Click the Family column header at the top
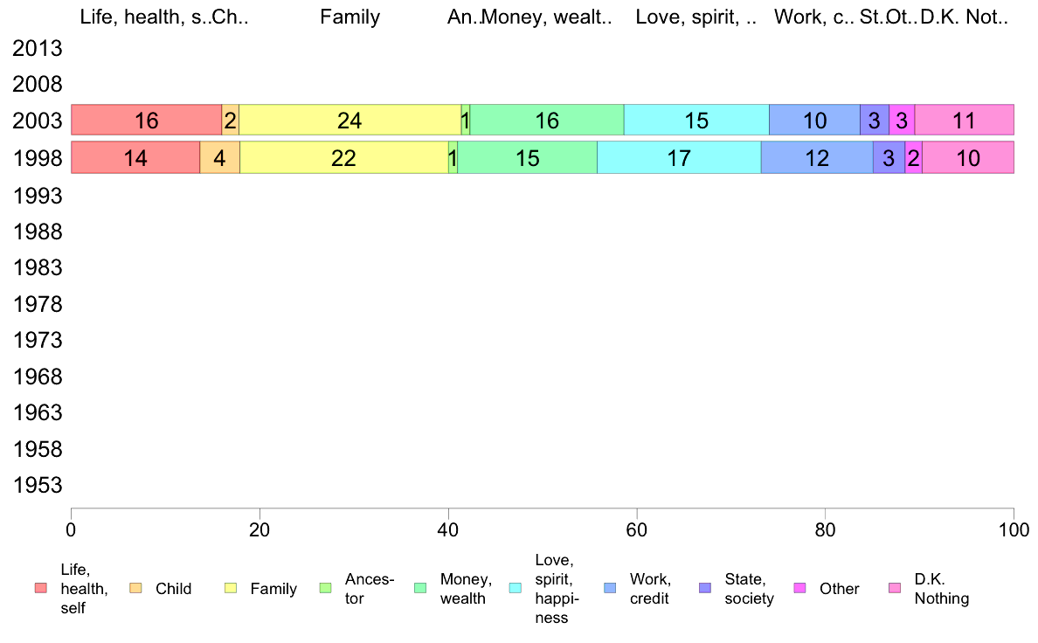Screen dimensions: 1038x643 point(349,17)
